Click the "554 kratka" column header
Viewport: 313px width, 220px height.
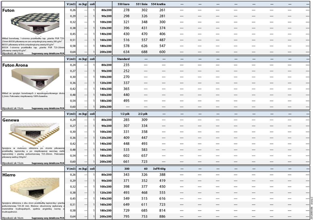point(158,4)
